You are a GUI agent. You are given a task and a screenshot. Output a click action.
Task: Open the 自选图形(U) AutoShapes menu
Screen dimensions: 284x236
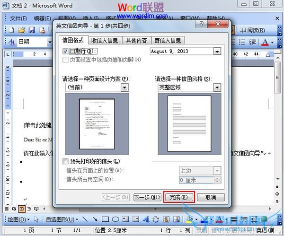[62, 219]
